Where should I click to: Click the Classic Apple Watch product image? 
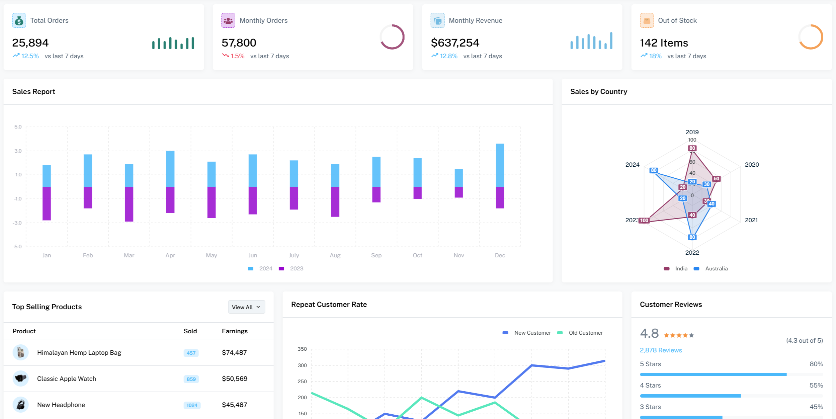(x=20, y=379)
